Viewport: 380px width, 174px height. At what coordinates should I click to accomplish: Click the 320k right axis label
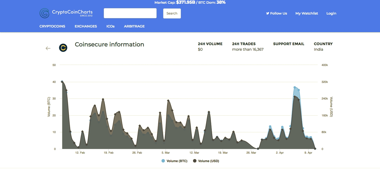tap(325, 82)
